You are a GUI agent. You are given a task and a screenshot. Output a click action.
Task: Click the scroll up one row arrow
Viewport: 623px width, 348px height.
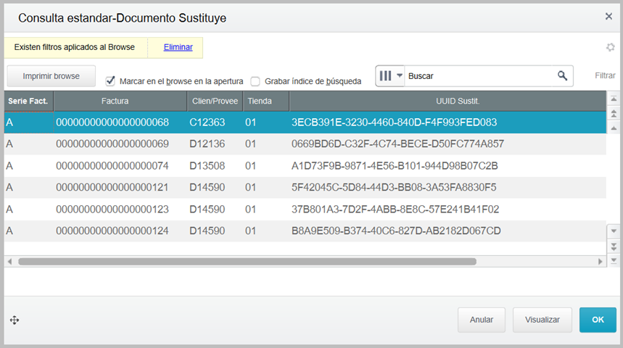click(614, 127)
